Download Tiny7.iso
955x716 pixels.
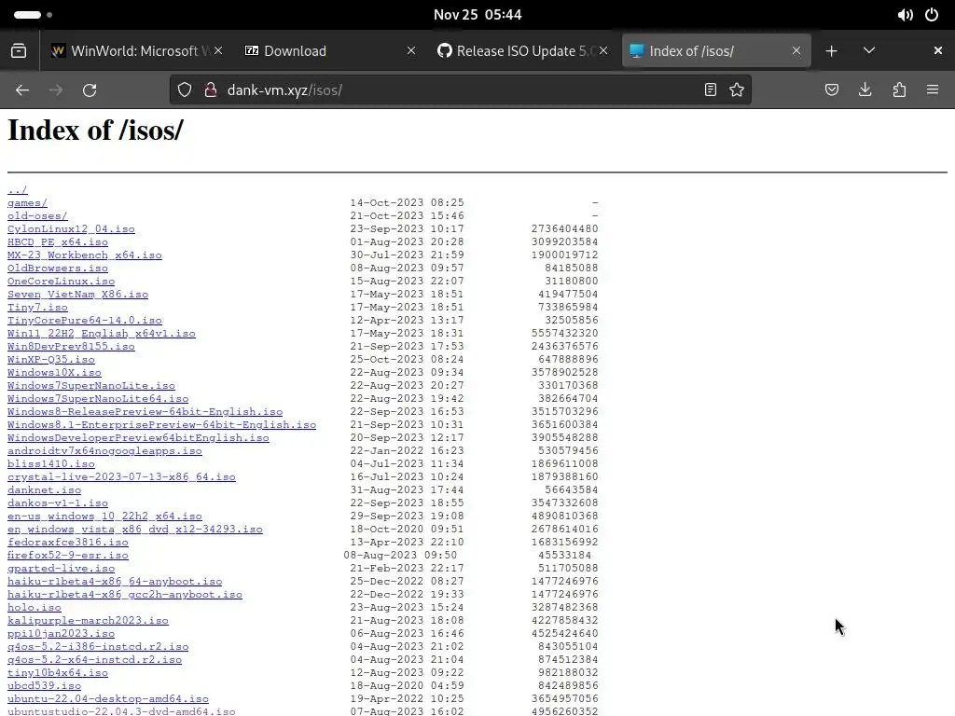(37, 308)
